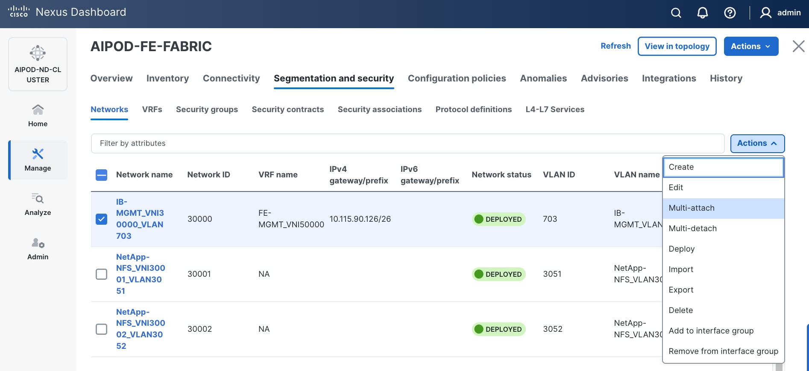
Task: Open the Admin section icon
Action: click(38, 243)
